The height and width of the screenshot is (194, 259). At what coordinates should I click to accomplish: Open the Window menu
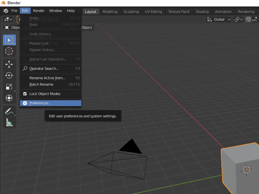tap(55, 11)
